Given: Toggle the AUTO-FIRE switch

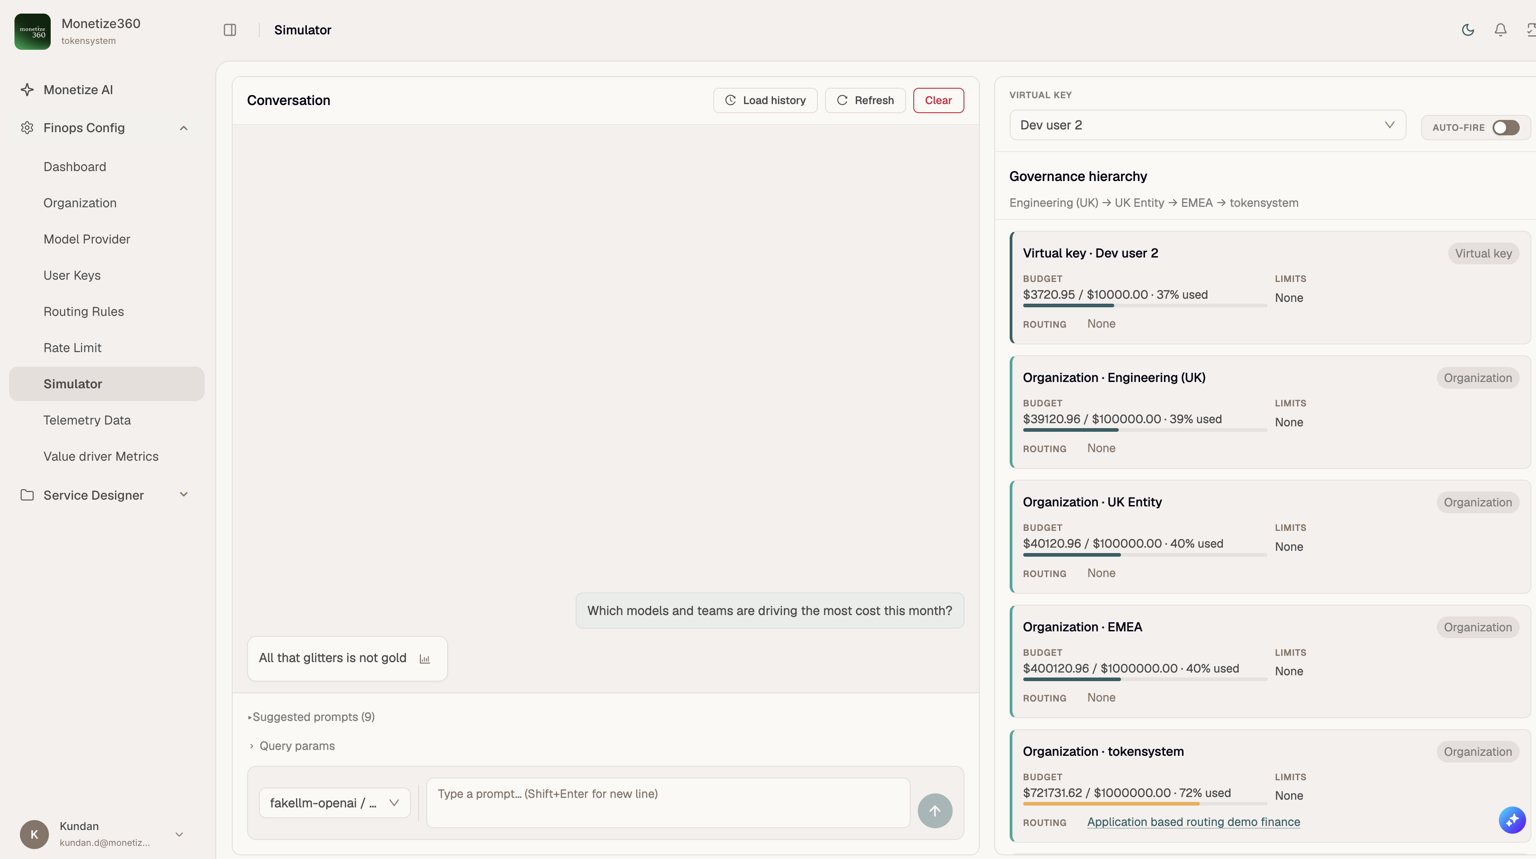Looking at the screenshot, I should [1506, 128].
